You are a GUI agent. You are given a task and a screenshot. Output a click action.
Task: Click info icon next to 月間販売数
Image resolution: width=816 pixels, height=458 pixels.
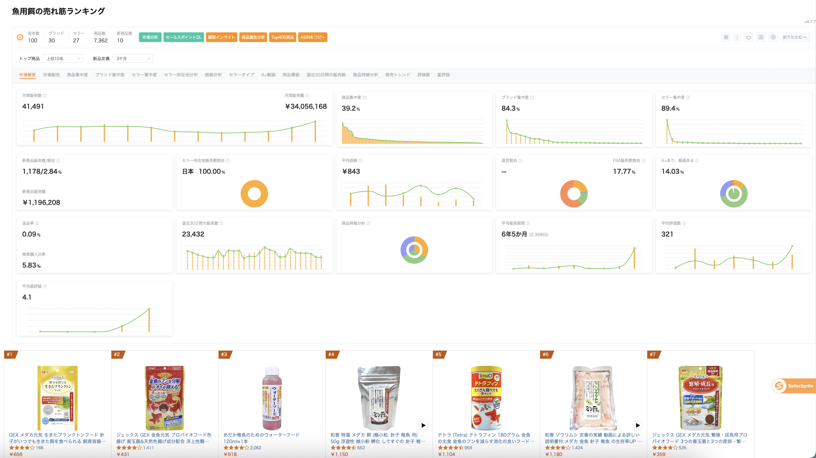[45, 95]
